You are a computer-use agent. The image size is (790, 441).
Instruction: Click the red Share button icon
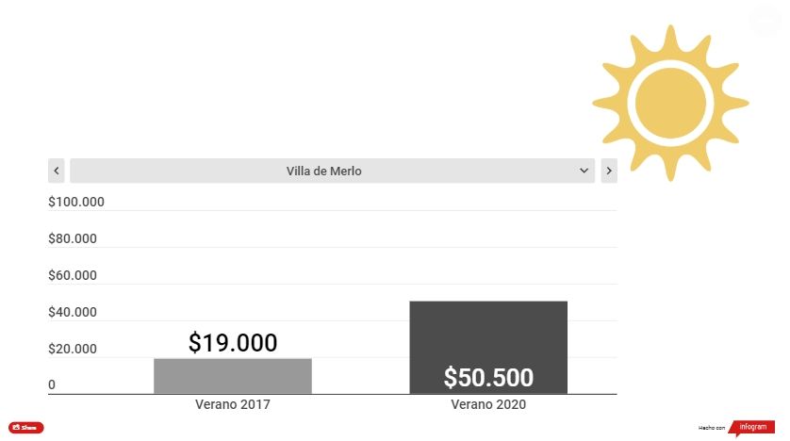coord(26,428)
